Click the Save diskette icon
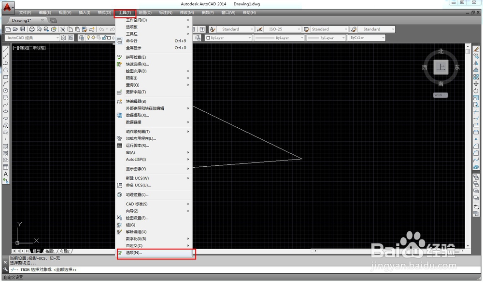Image resolution: width=483 pixels, height=282 pixels. (23, 29)
